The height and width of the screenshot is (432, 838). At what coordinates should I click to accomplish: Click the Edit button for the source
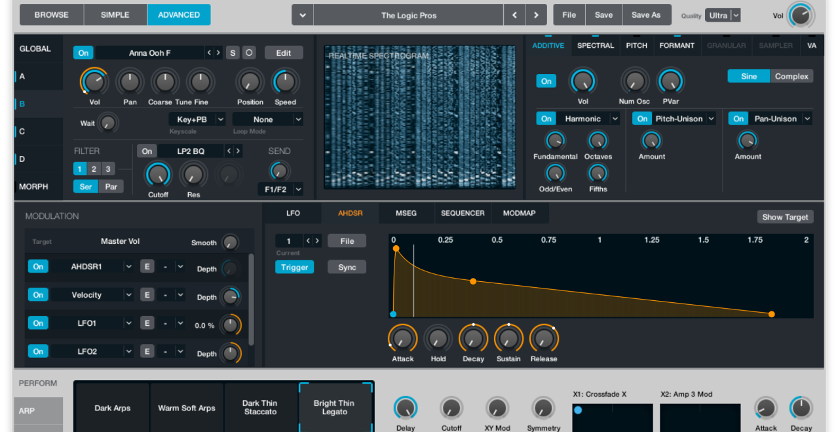tap(284, 52)
